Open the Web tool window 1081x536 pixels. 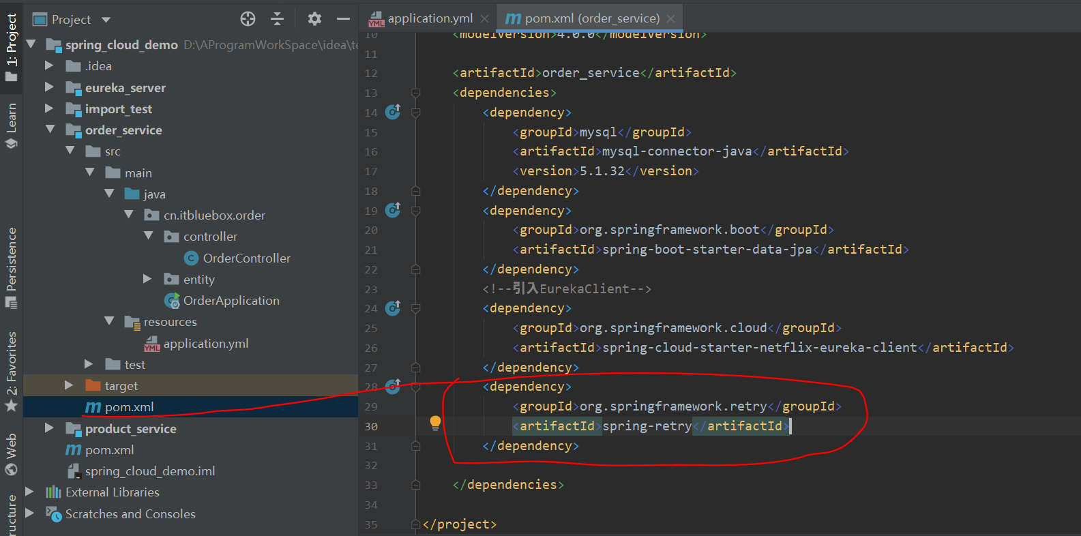[x=12, y=454]
